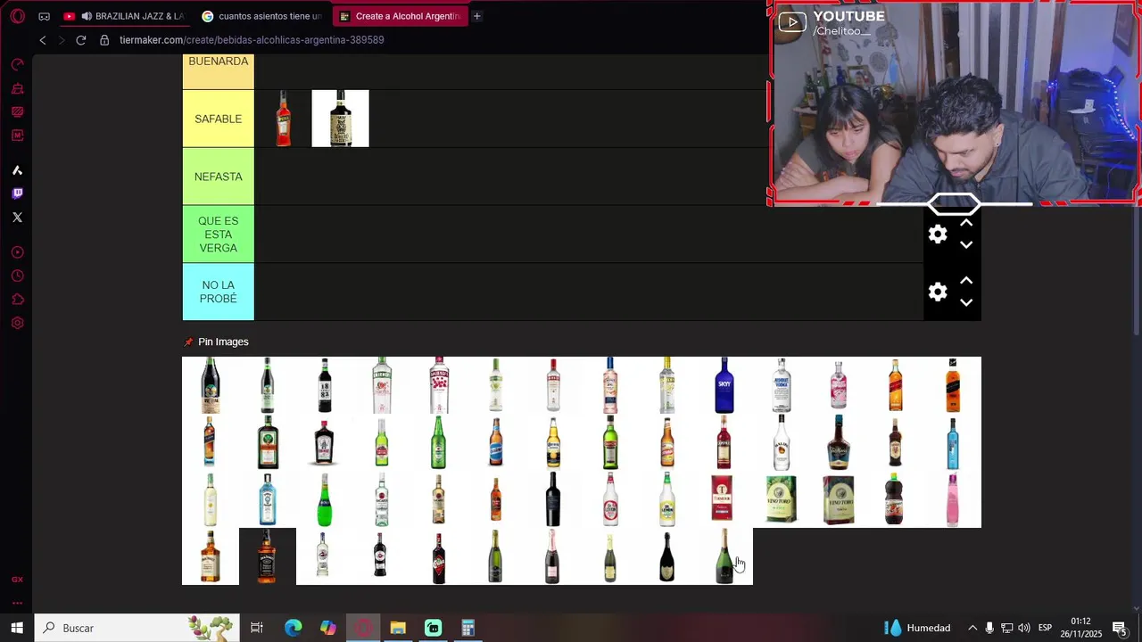Click the NEFASTA tier label

(219, 177)
